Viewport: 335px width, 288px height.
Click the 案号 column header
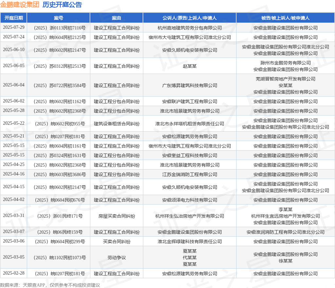click(59, 18)
